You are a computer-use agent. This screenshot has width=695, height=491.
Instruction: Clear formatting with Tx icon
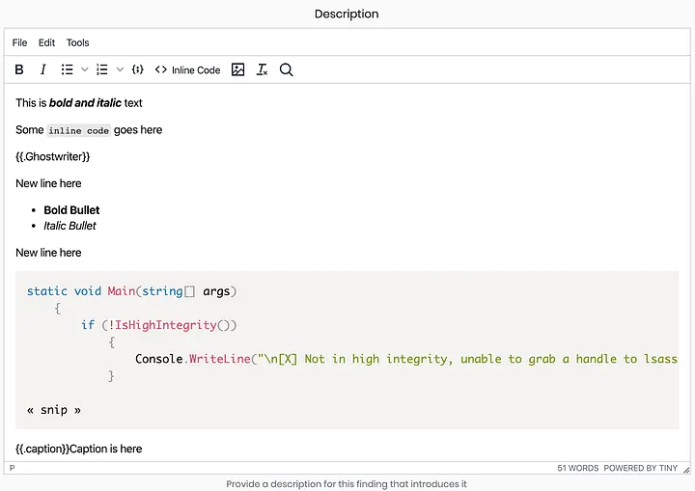pyautogui.click(x=262, y=69)
